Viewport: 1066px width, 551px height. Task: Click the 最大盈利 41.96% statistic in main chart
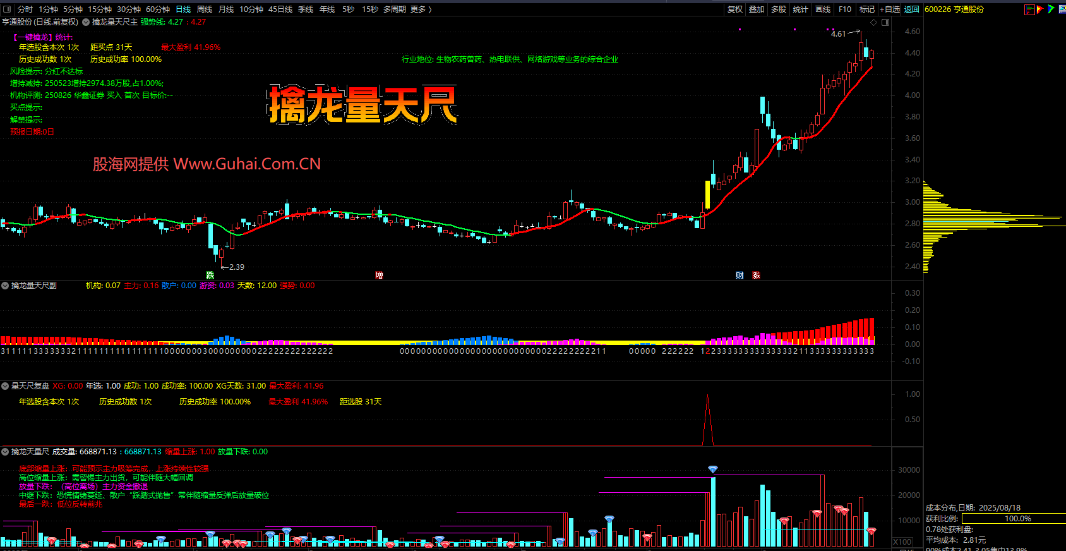pyautogui.click(x=191, y=47)
